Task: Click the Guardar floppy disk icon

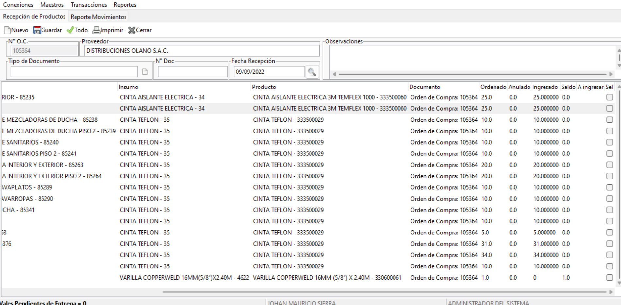Action: (37, 30)
